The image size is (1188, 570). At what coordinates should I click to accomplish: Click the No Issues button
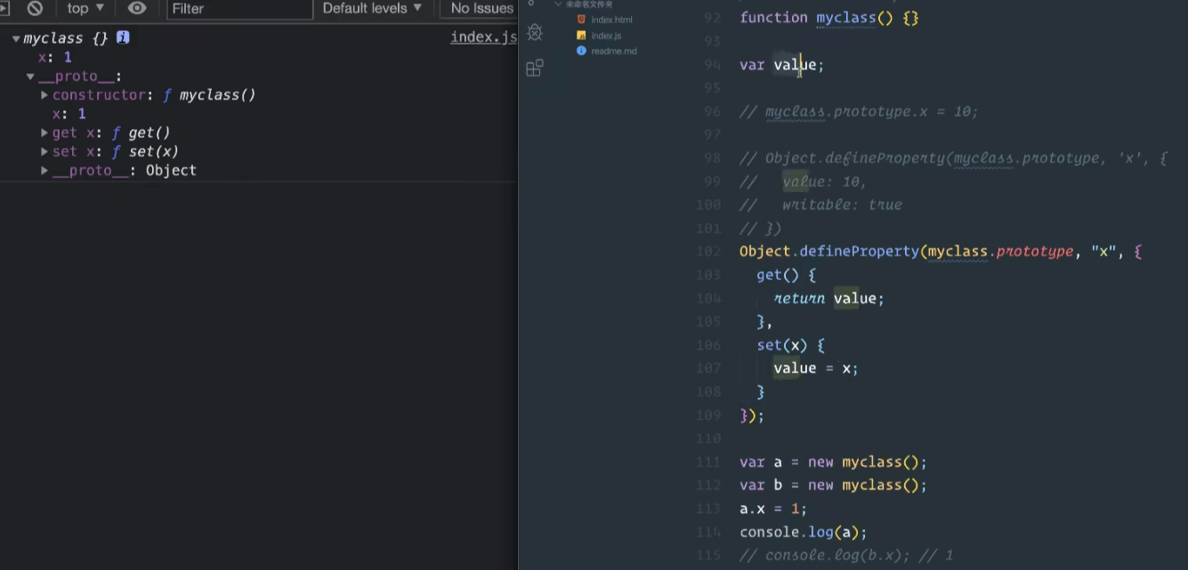coord(481,8)
